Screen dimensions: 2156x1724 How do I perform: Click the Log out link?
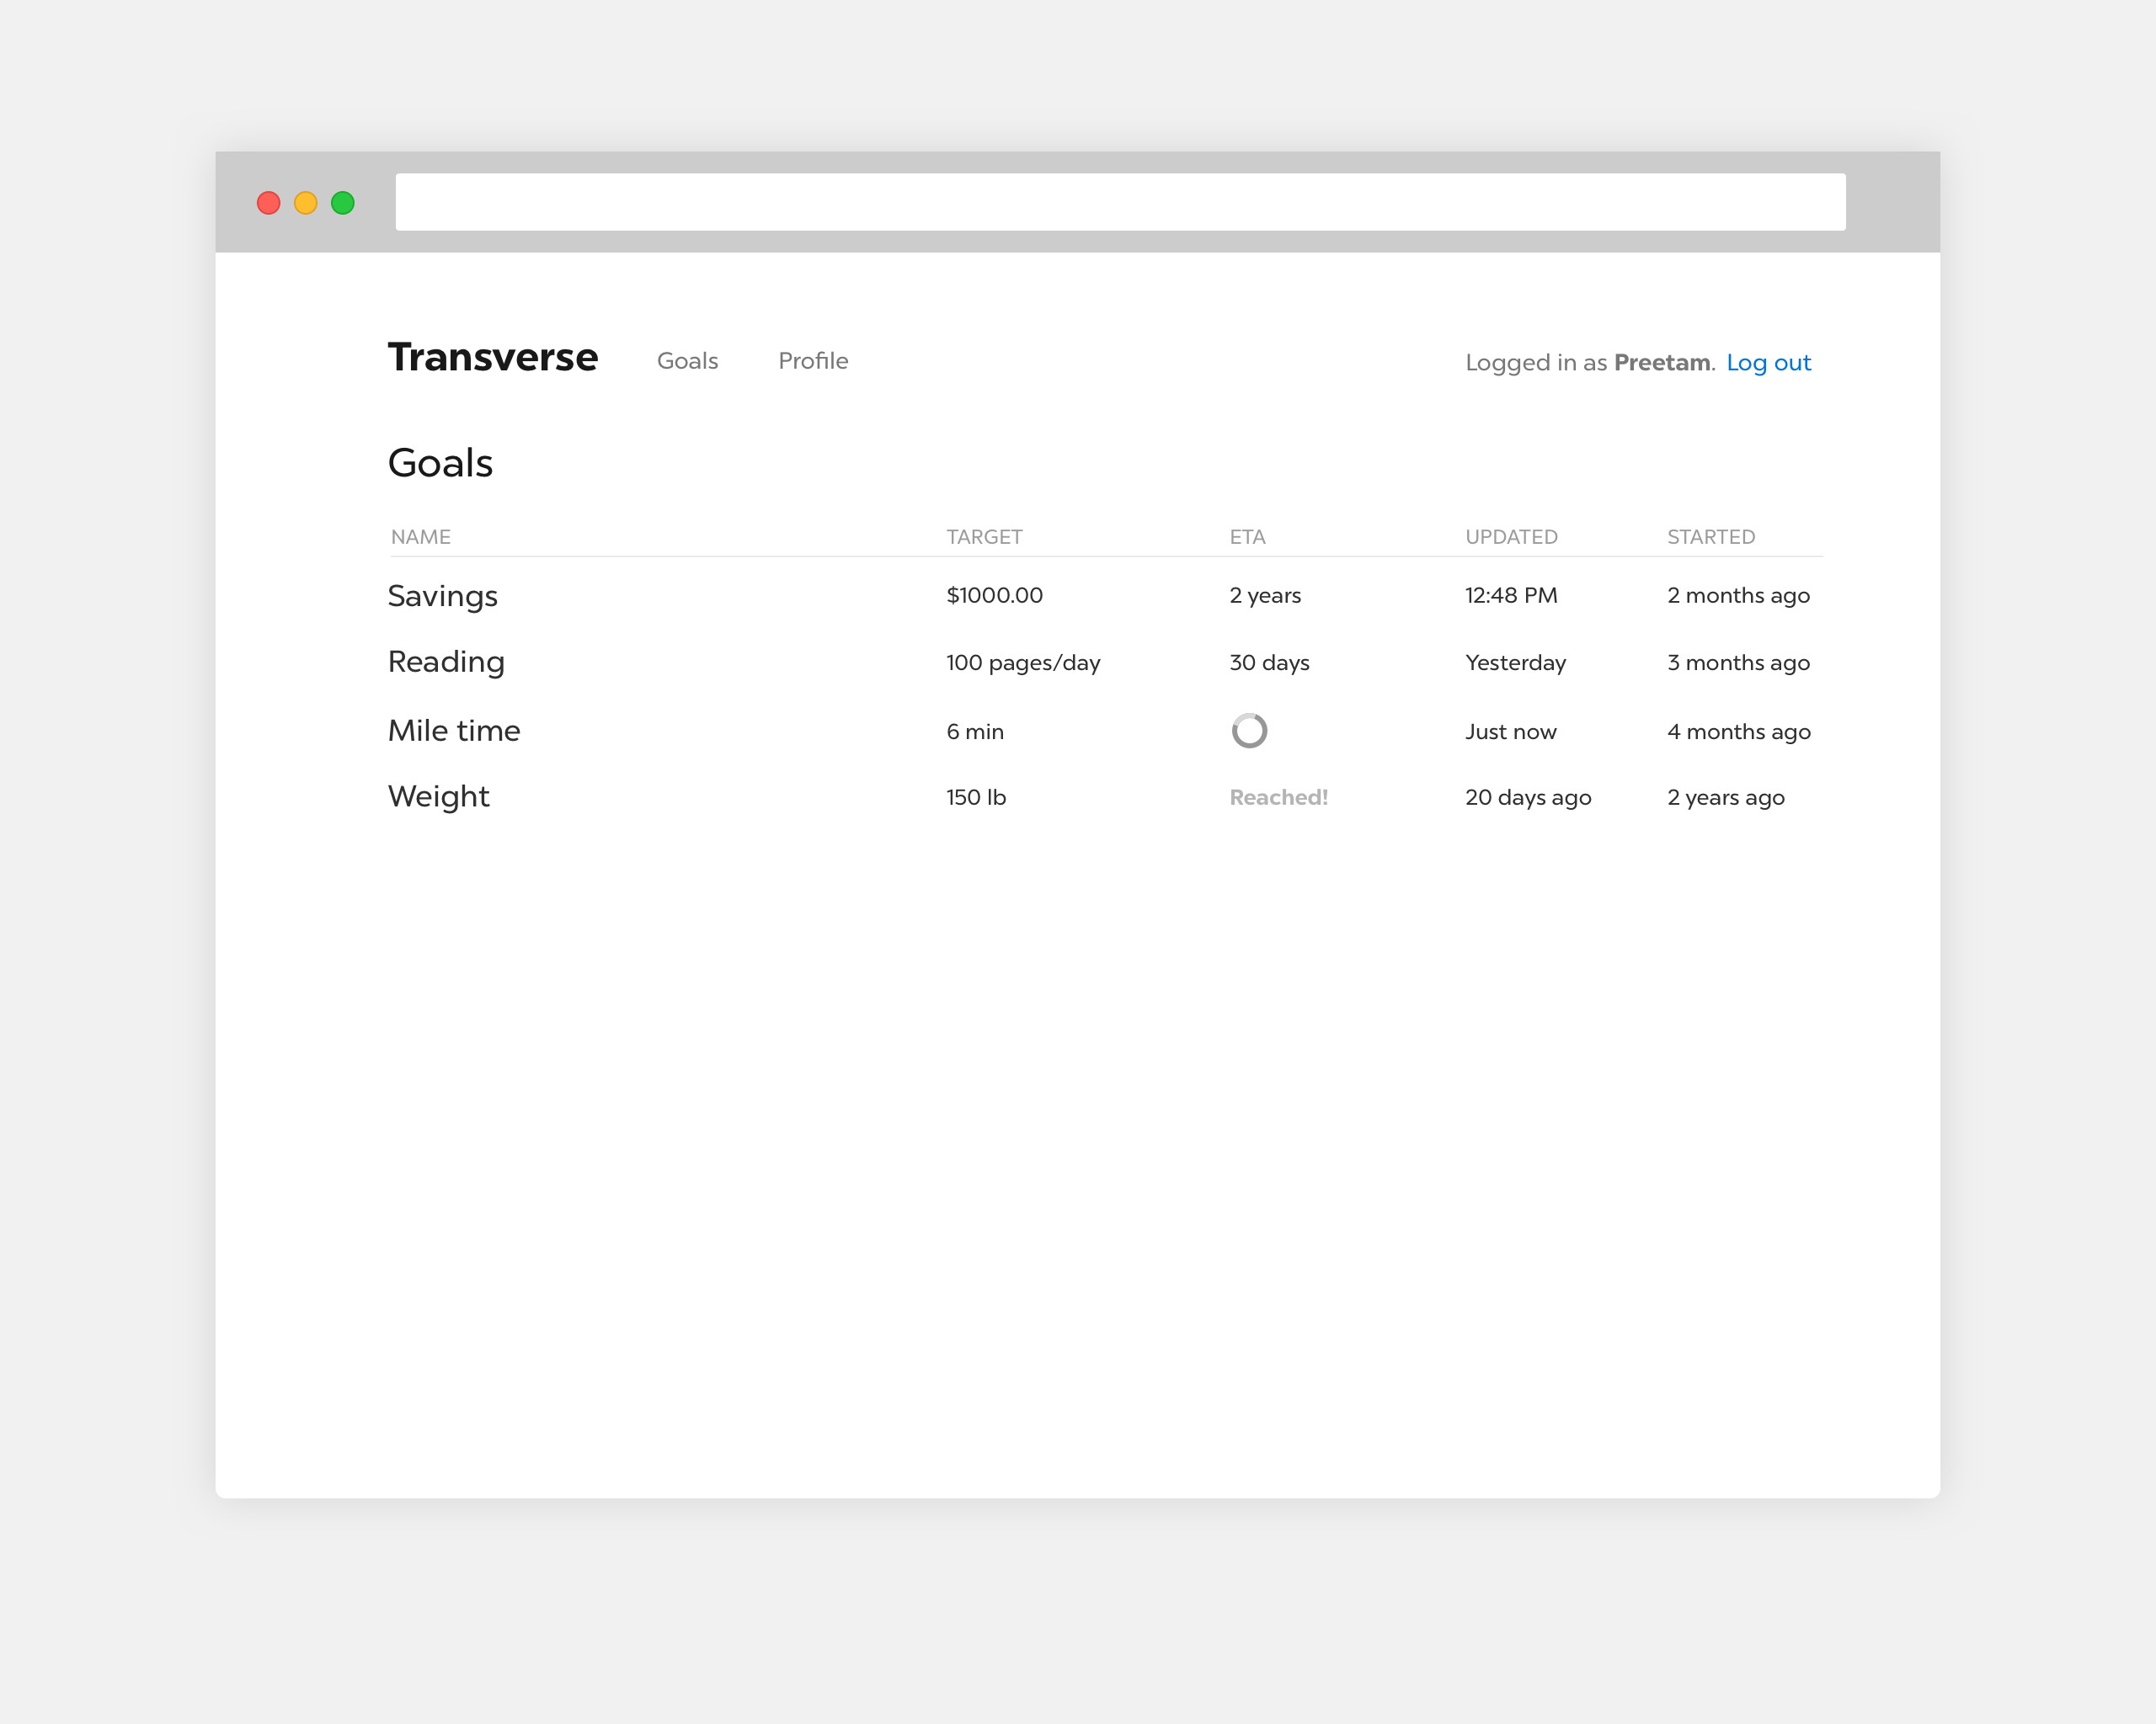[1768, 363]
